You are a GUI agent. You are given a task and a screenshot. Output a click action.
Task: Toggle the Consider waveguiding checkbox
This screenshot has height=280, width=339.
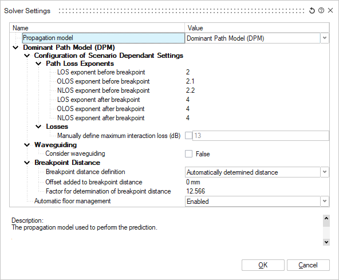(x=188, y=154)
